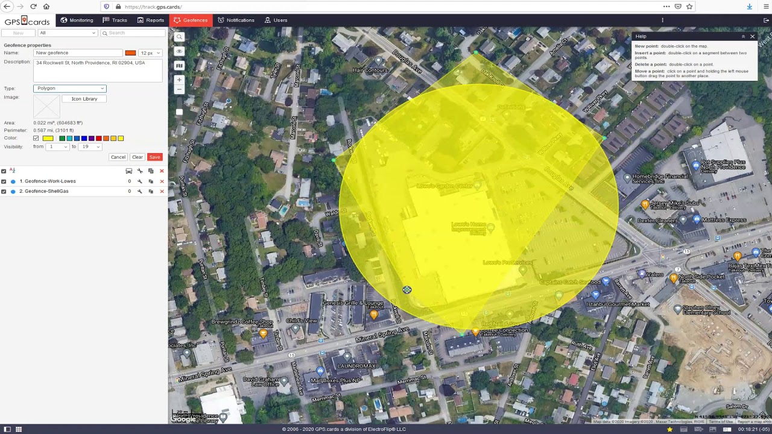
Task: Edit Geofence-ShellGas with wrench icon
Action: 140,192
